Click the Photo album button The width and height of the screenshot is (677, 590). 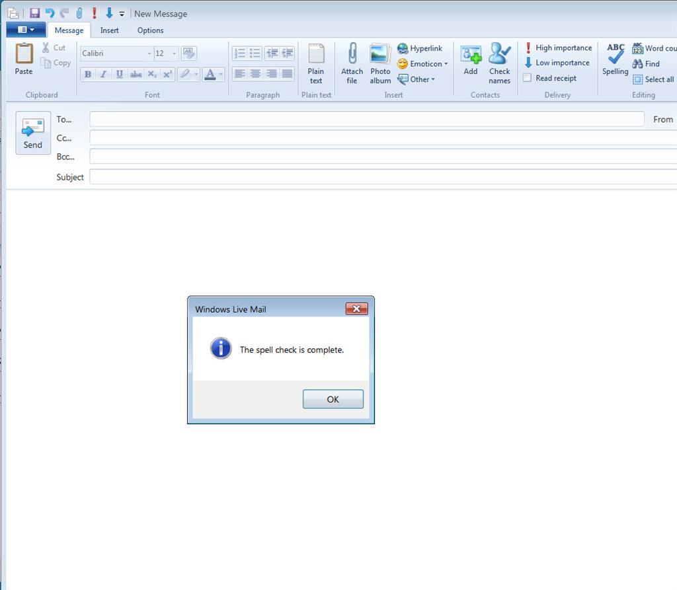click(x=380, y=63)
